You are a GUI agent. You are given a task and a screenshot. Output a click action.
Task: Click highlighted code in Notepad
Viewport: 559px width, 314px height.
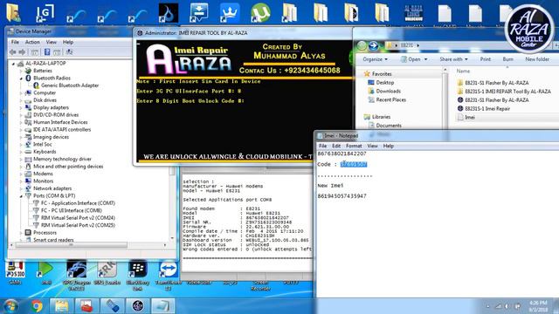354,164
